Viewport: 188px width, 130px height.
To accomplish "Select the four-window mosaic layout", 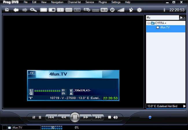I will [60, 10].
